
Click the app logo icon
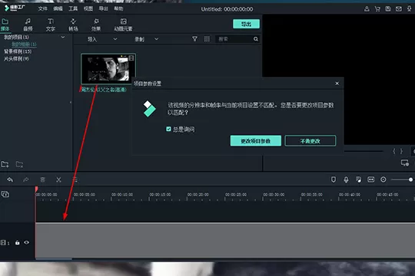7,8
